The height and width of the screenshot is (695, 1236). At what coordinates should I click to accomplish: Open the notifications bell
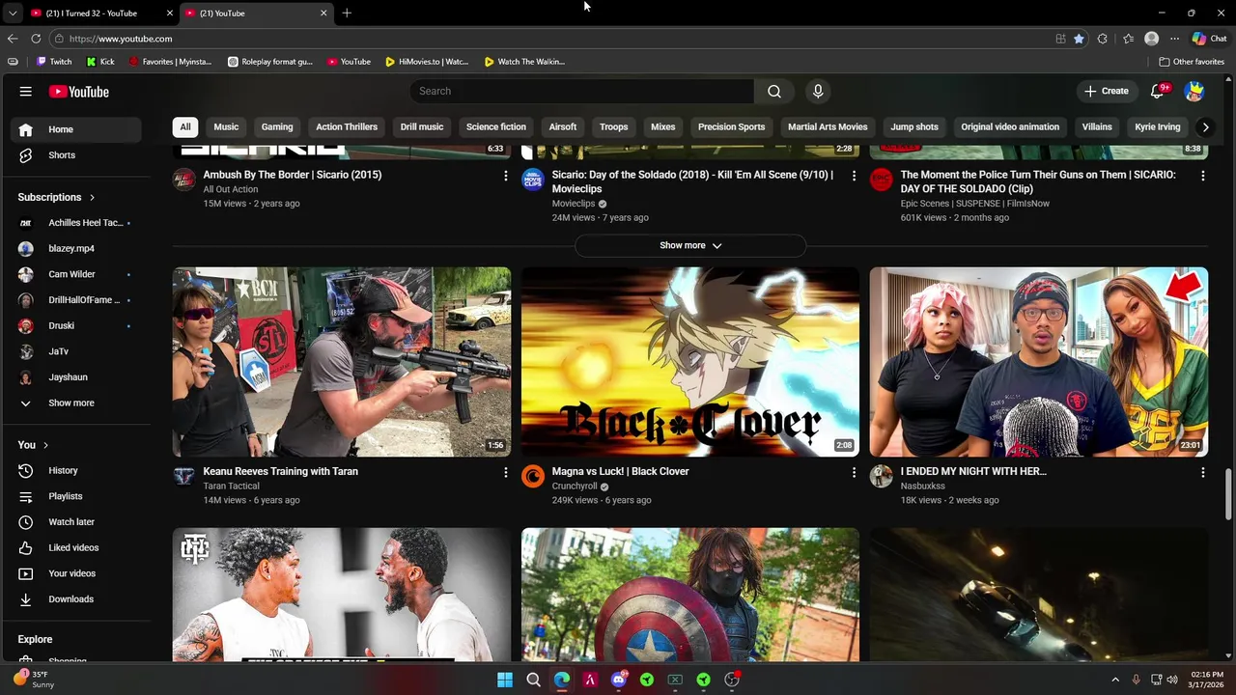click(1158, 91)
